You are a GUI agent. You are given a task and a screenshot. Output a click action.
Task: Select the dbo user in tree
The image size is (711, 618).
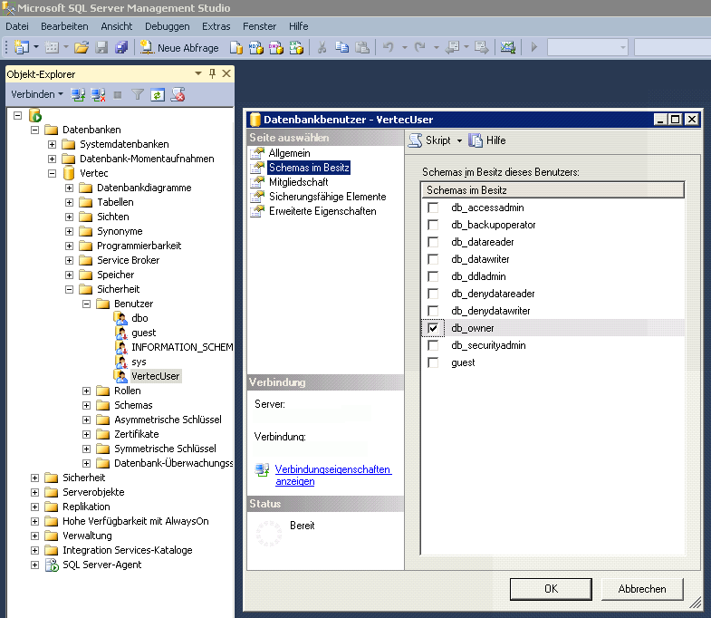139,318
